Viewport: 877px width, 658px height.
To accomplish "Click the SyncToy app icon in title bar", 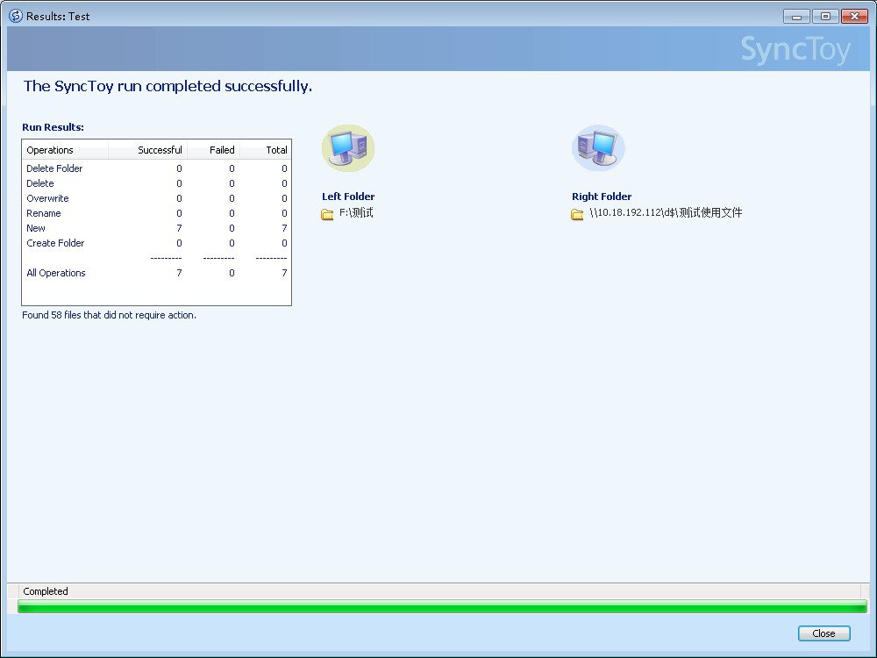I will (x=16, y=16).
